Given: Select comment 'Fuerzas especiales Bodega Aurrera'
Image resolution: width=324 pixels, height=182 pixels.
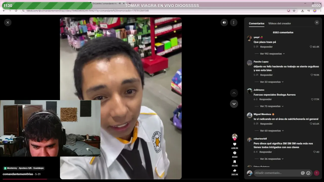Looking at the screenshot, I should point(275,95).
